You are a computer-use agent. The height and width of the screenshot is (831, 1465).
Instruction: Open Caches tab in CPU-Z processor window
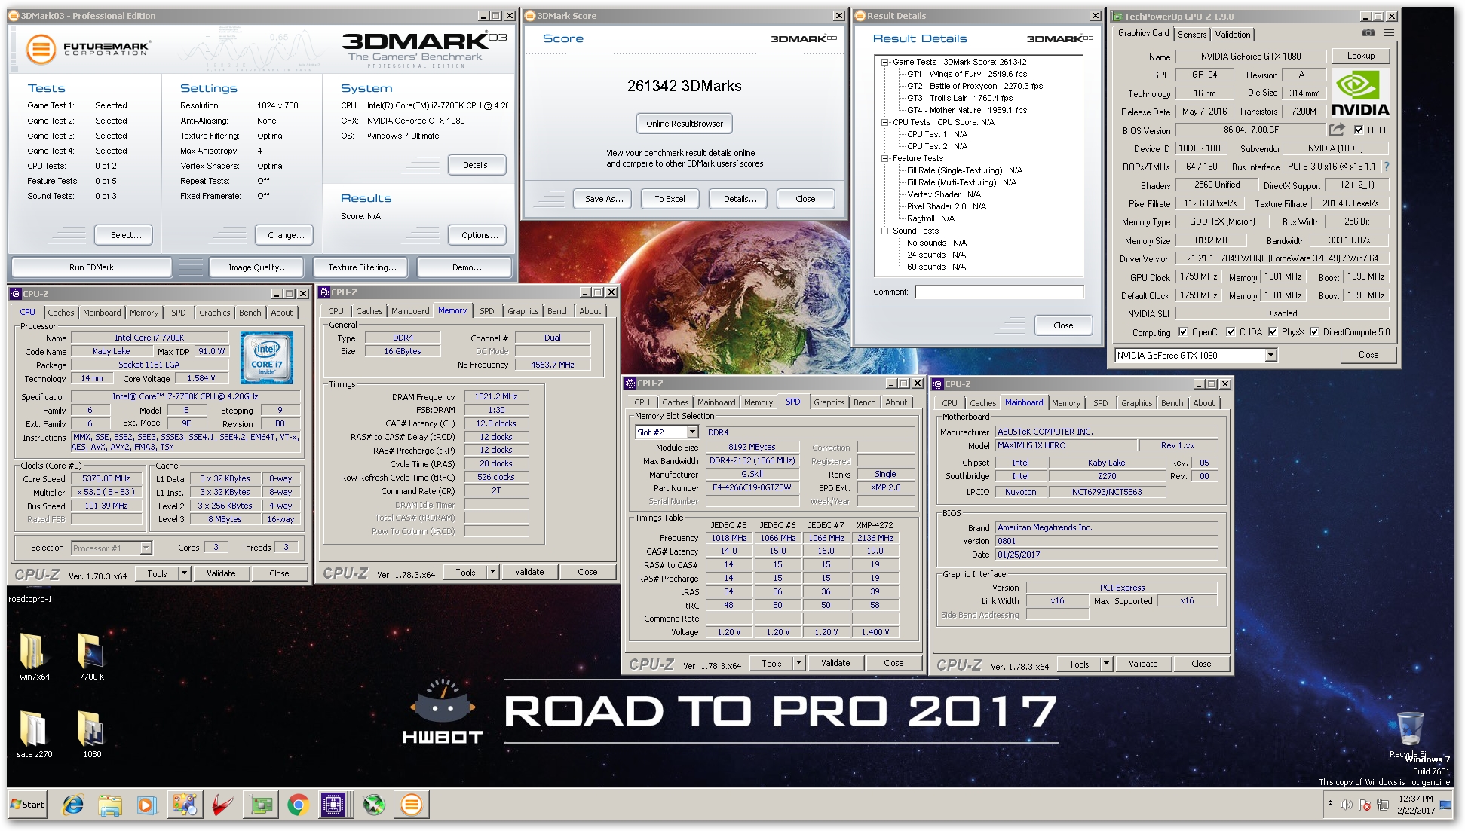click(x=61, y=313)
